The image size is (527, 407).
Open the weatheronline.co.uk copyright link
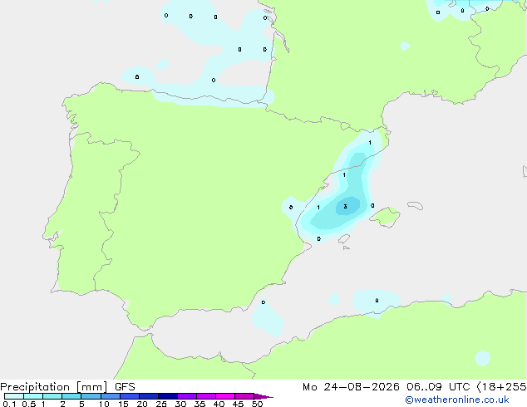[x=457, y=400]
